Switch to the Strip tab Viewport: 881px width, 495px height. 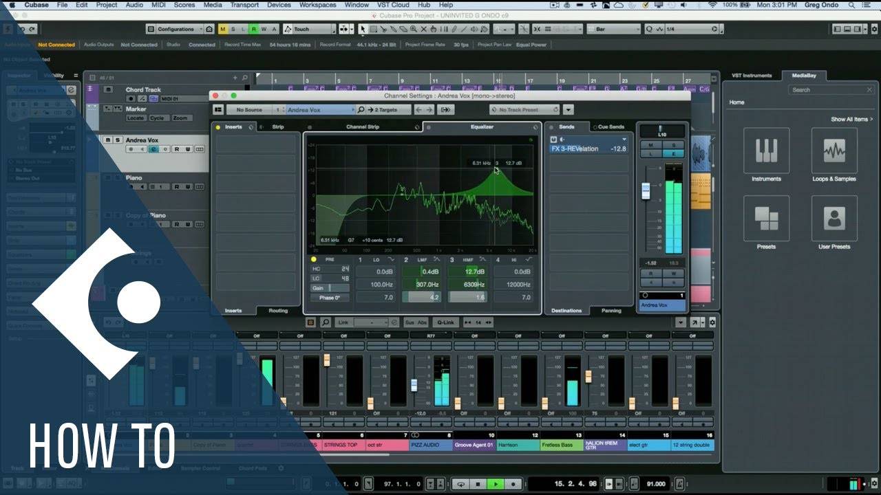pyautogui.click(x=278, y=127)
